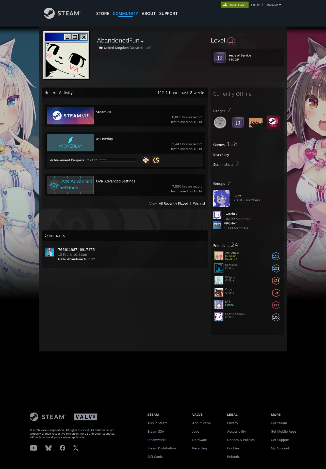Click the footer Steam logo
The image size is (326, 469).
pos(48,417)
